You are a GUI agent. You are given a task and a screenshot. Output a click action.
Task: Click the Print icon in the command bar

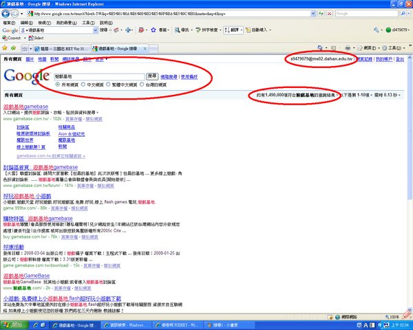coord(348,48)
